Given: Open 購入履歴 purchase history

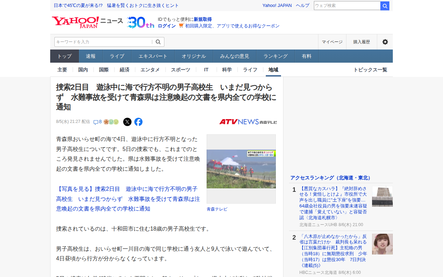Looking at the screenshot, I should (362, 42).
